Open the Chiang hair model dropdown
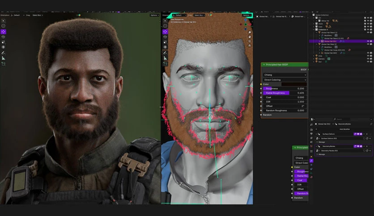This screenshot has width=374, height=216. [x=285, y=75]
